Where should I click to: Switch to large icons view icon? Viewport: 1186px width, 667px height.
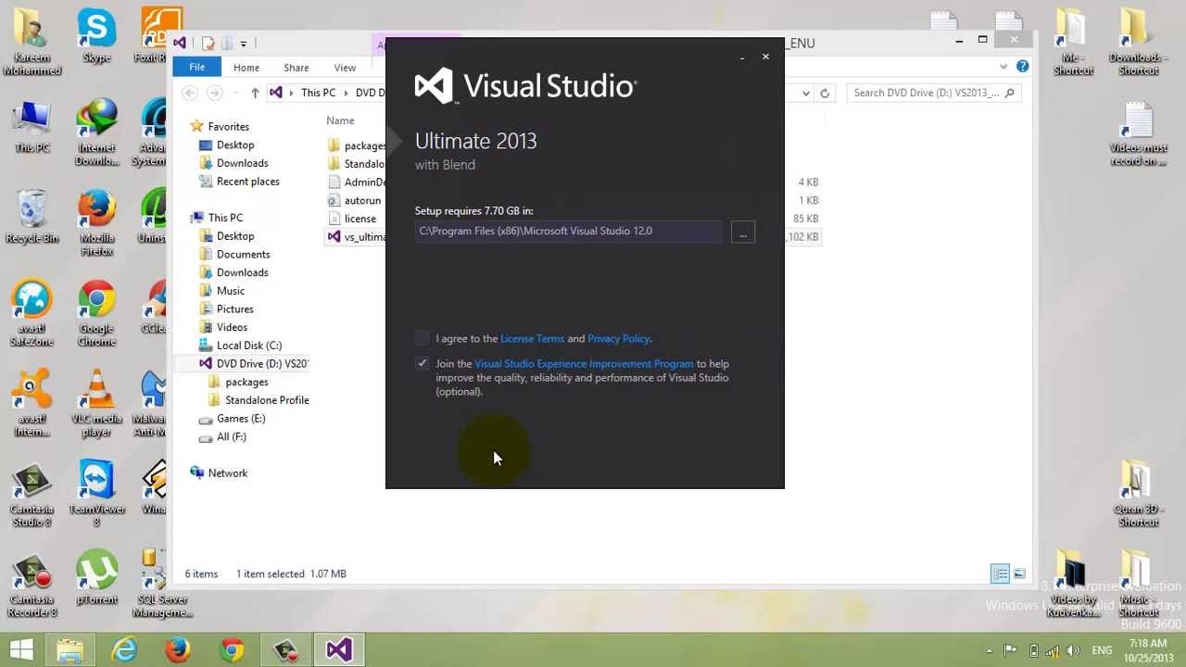(1019, 574)
